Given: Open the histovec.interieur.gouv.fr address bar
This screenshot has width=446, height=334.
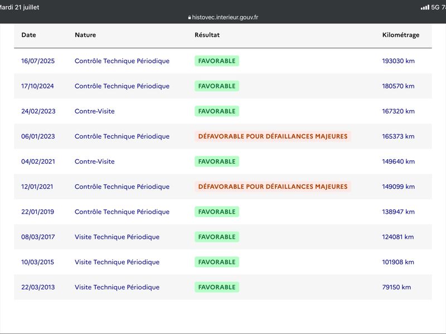Looking at the screenshot, I should tap(223, 17).
